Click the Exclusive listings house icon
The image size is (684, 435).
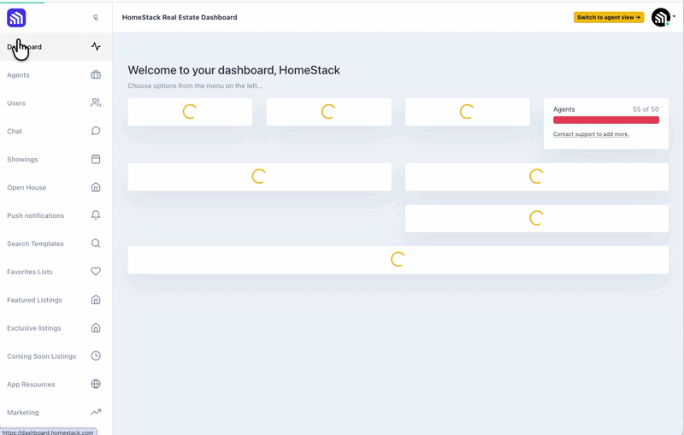[96, 328]
